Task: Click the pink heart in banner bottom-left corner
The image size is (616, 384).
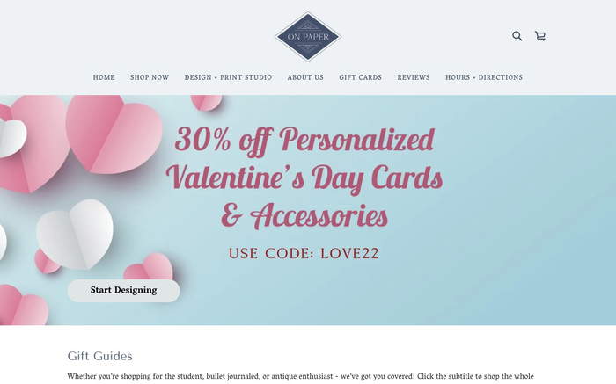Action: 23,305
